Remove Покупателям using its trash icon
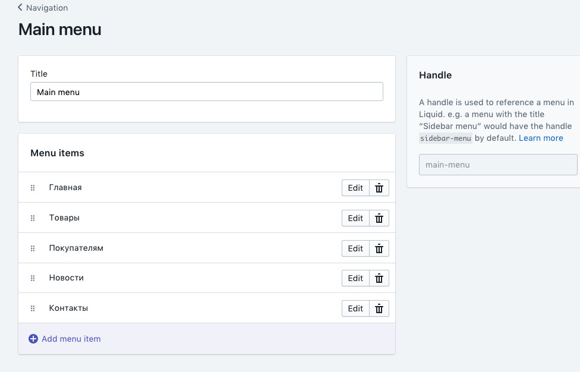 379,248
